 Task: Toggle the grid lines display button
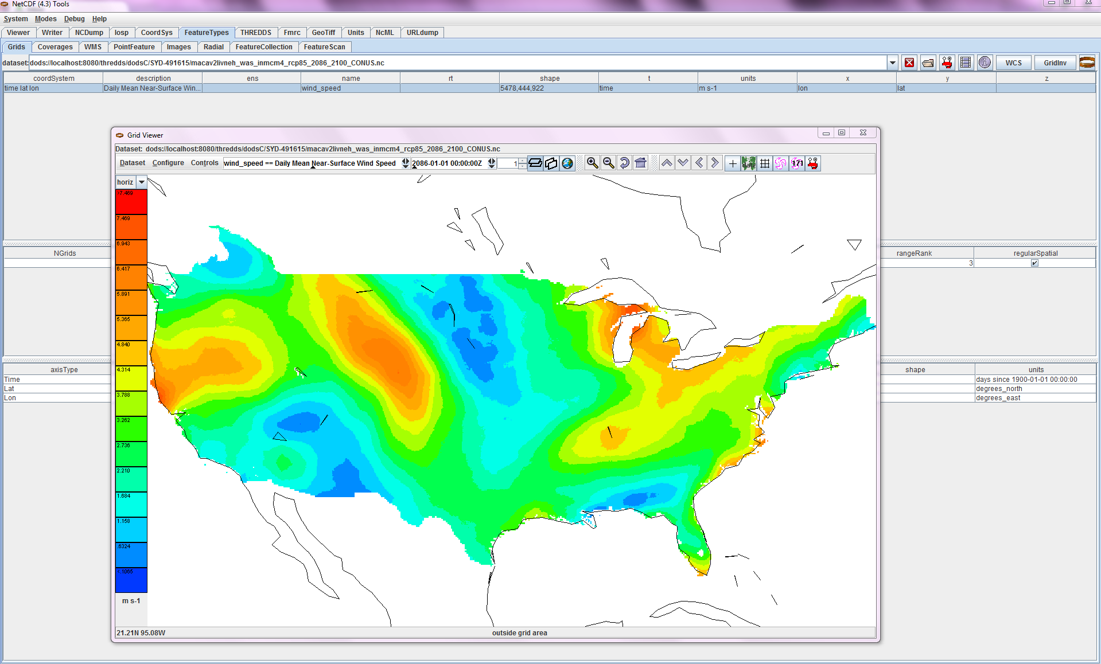pos(765,163)
